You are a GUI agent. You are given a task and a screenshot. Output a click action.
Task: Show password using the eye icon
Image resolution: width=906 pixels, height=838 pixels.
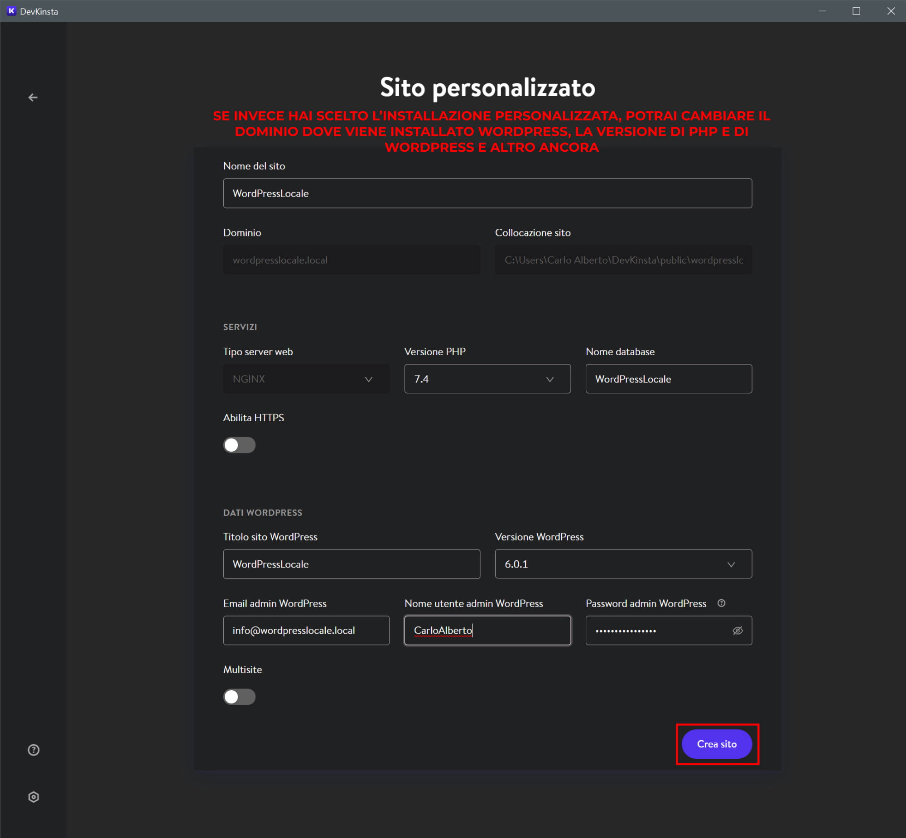[x=737, y=631]
